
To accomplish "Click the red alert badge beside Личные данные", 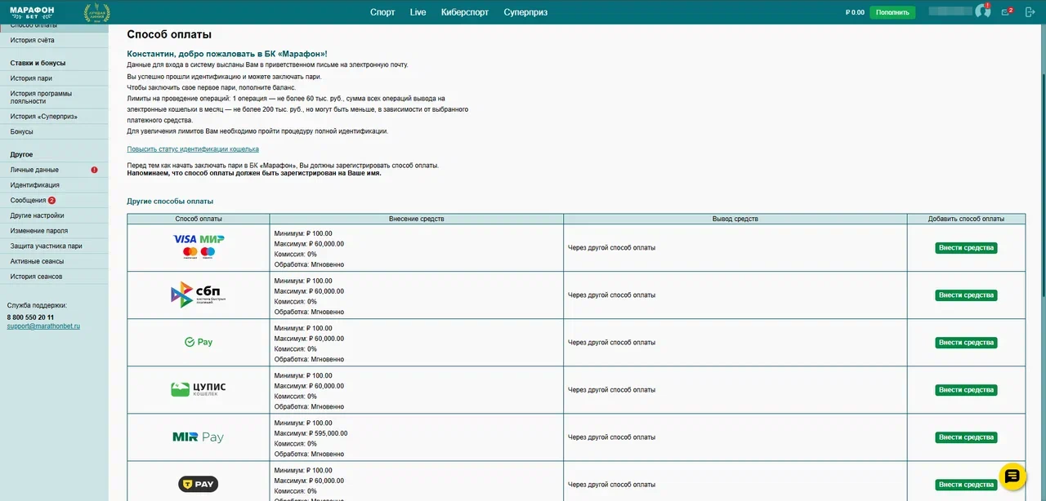I will pos(94,170).
